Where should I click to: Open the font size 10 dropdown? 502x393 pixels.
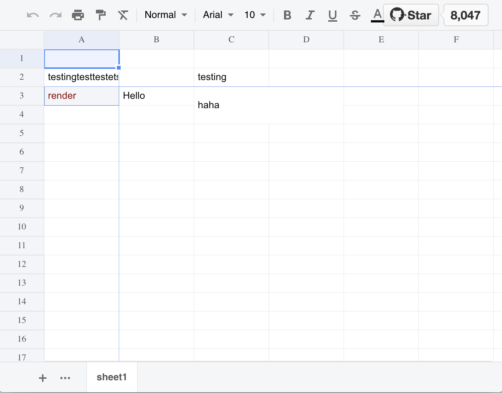(x=254, y=15)
